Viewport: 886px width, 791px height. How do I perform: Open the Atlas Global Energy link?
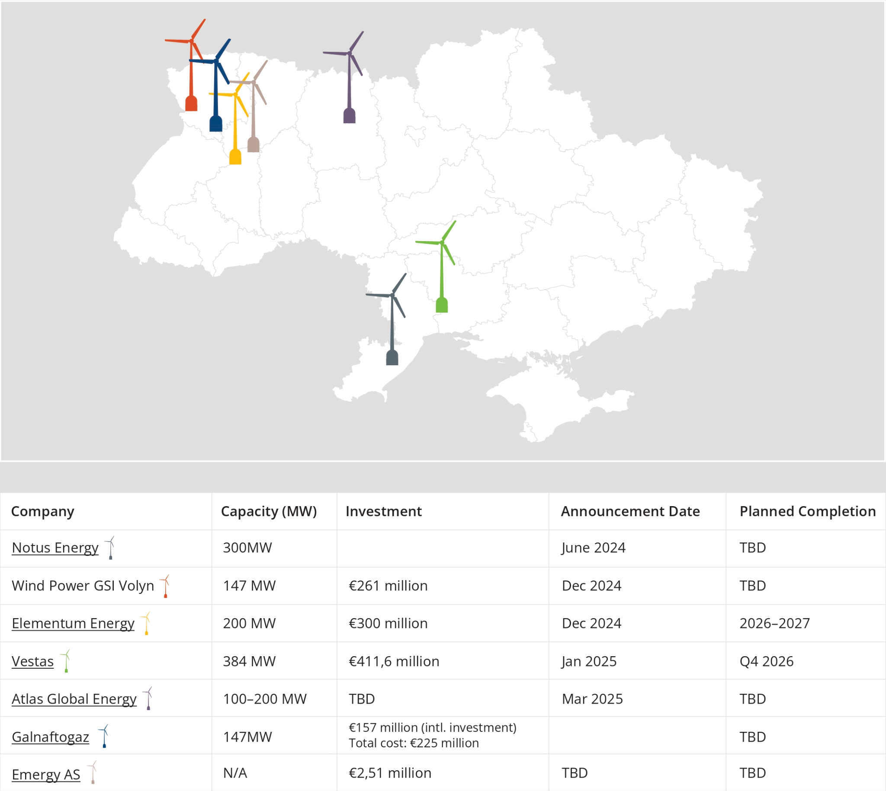(x=74, y=699)
